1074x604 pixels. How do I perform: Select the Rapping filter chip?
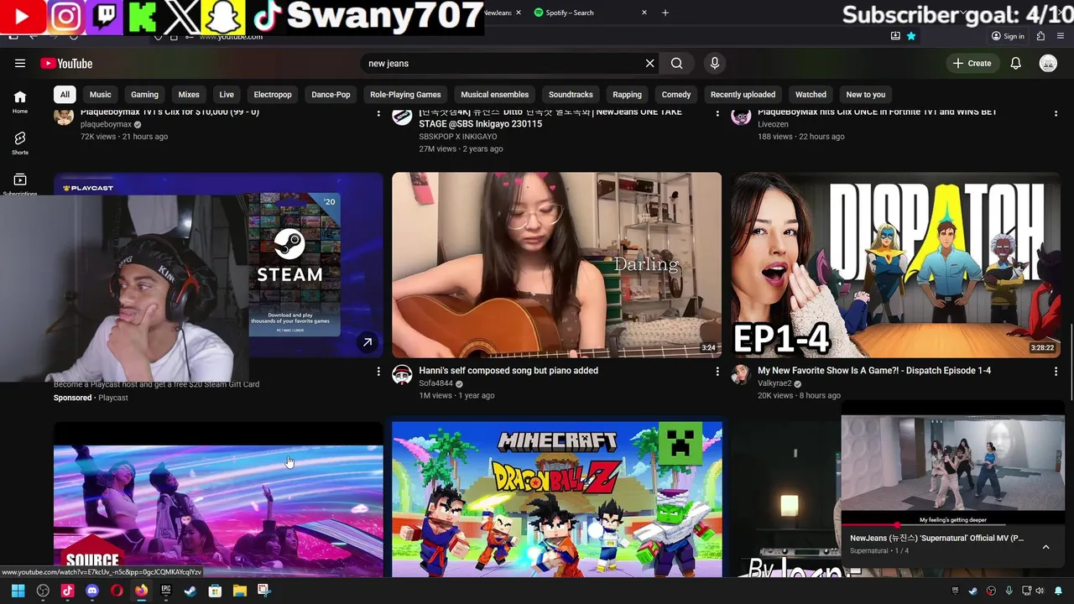click(627, 94)
